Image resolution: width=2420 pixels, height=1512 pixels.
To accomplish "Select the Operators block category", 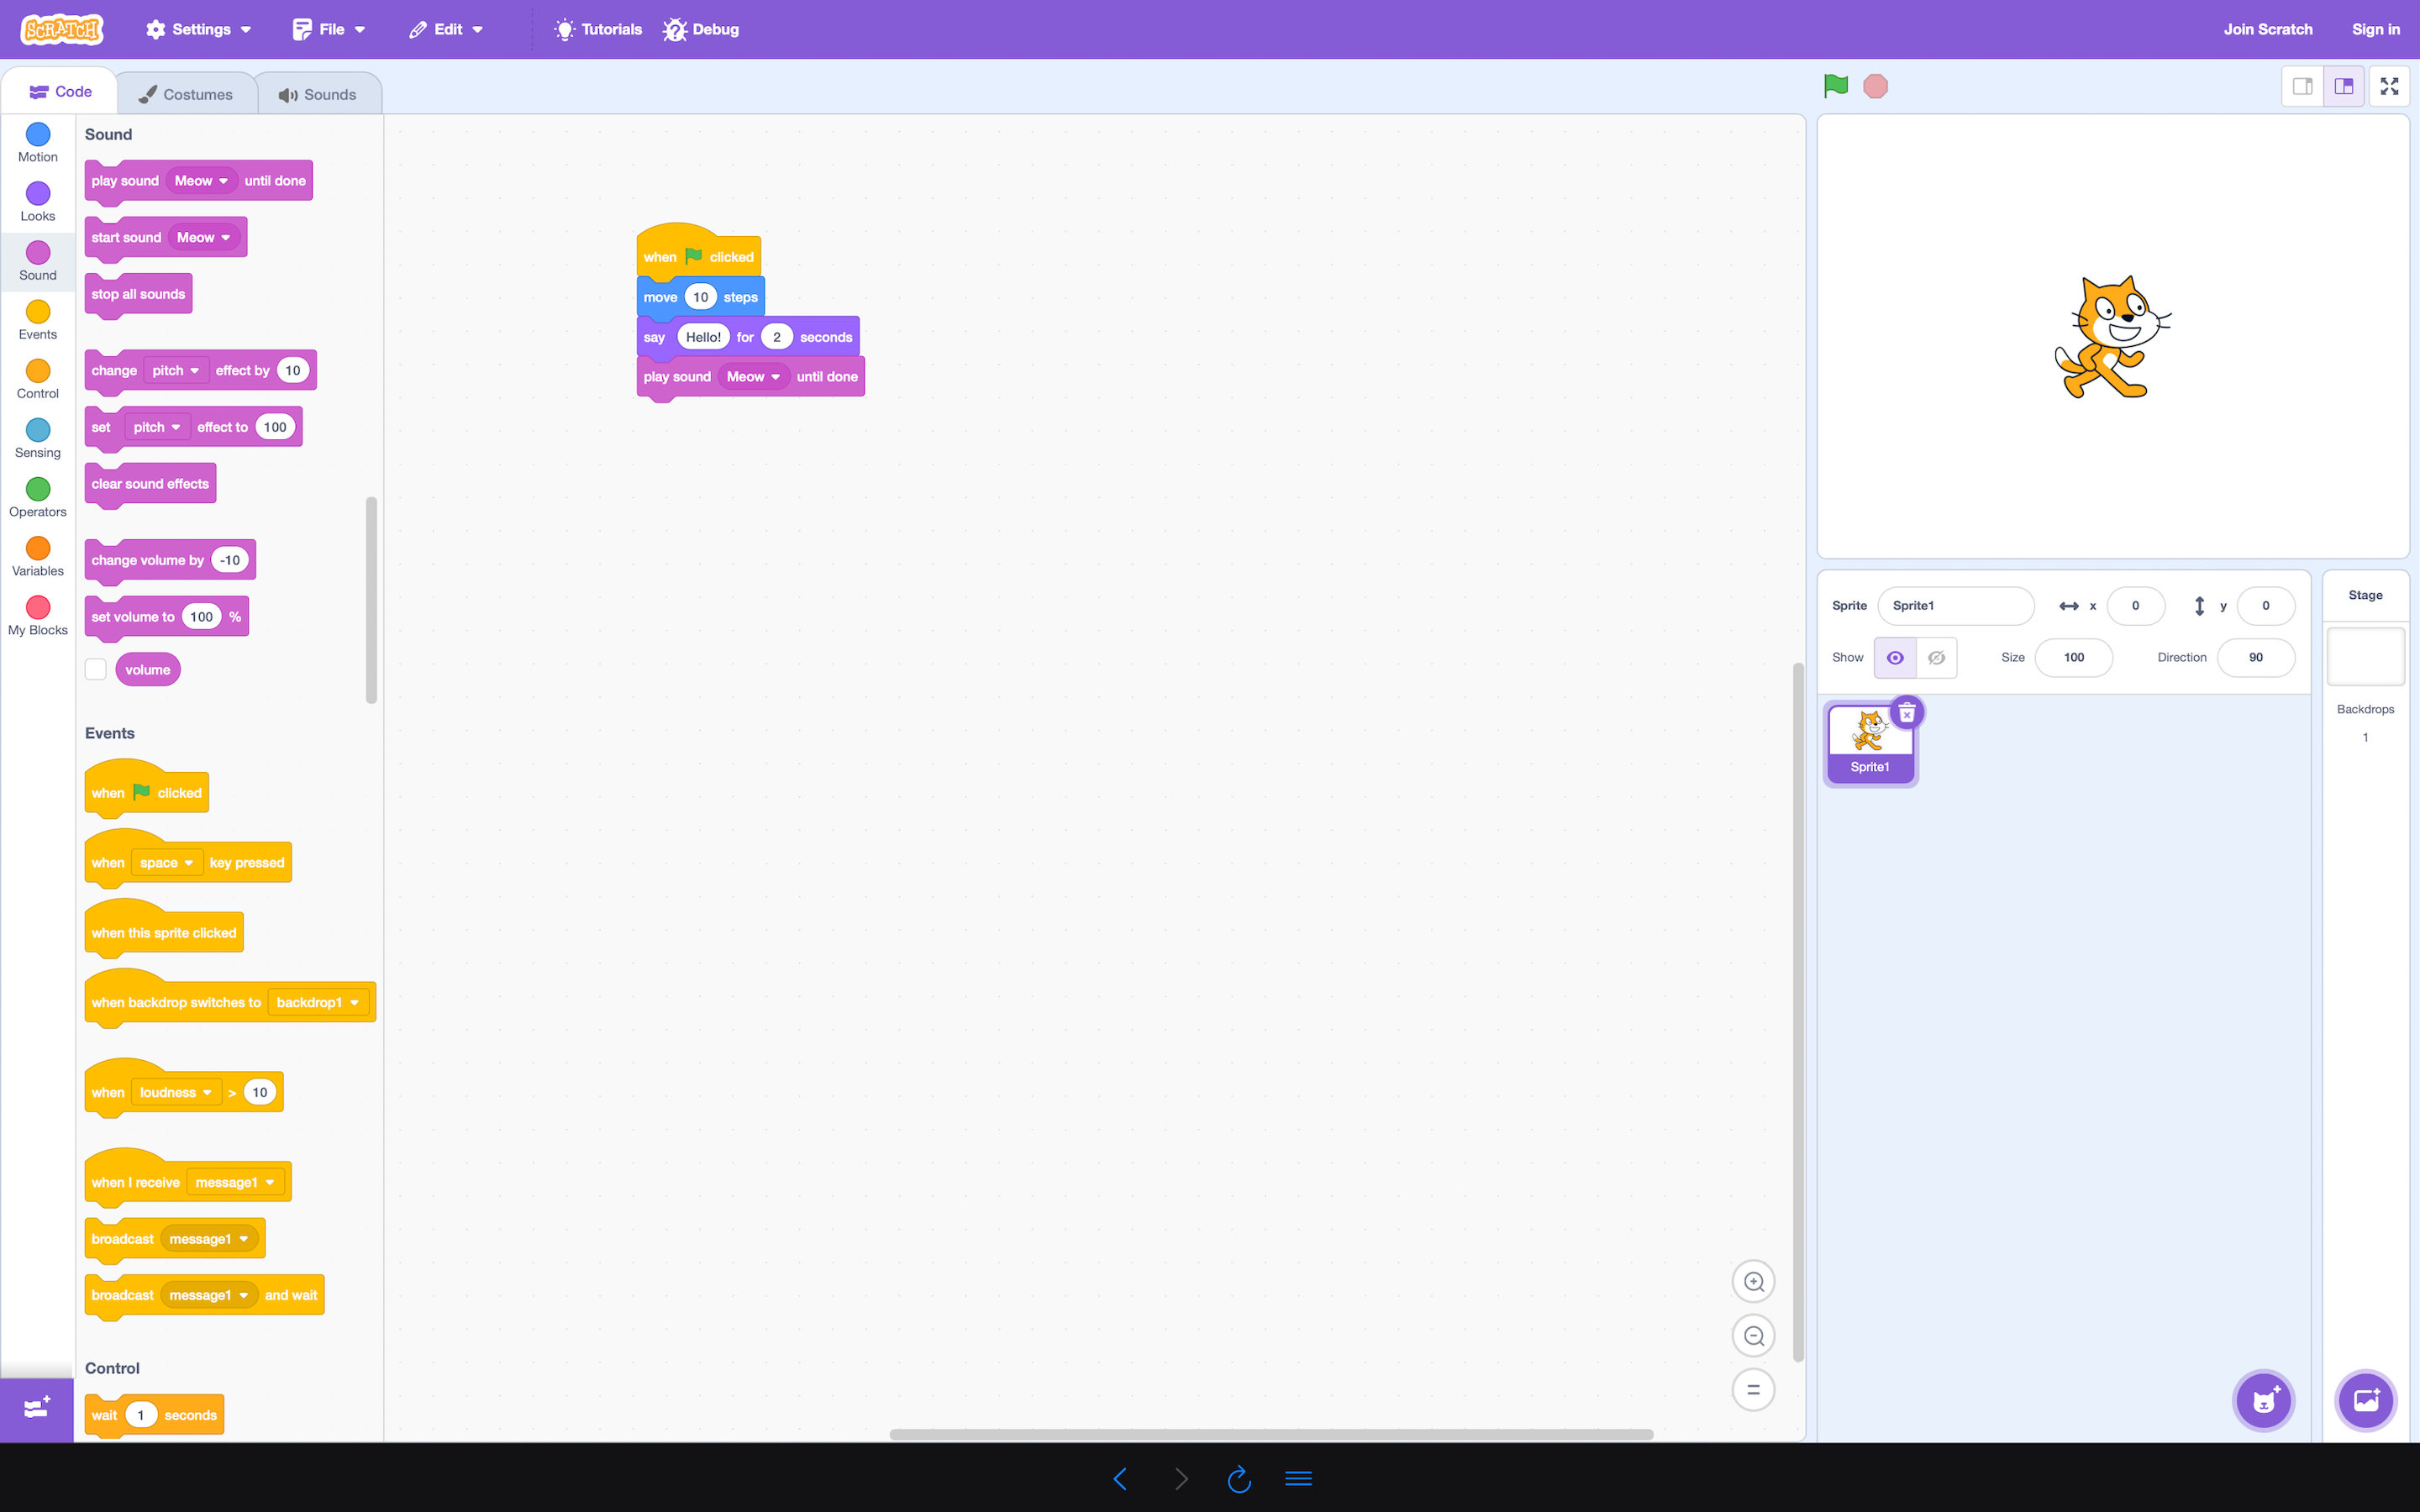I will [38, 497].
